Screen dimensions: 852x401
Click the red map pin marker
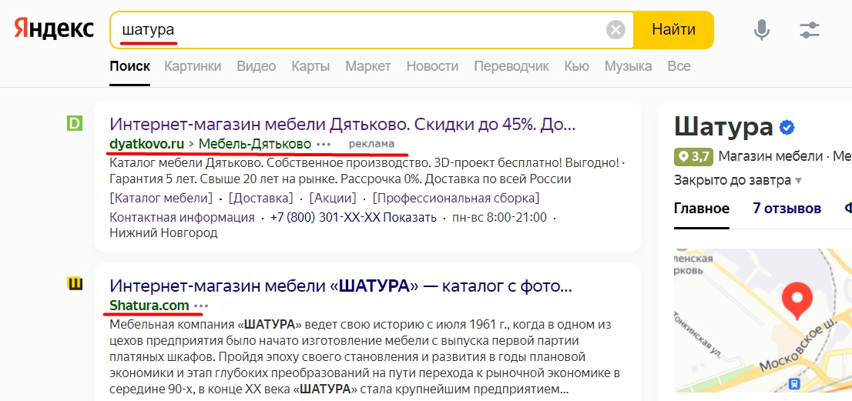tap(797, 301)
